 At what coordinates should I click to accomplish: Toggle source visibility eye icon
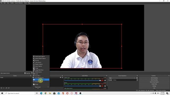tap(61, 77)
